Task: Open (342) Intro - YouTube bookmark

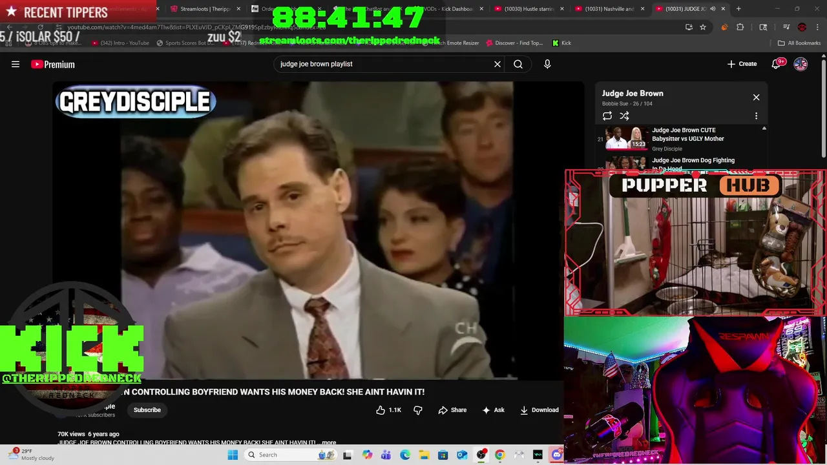Action: click(120, 43)
